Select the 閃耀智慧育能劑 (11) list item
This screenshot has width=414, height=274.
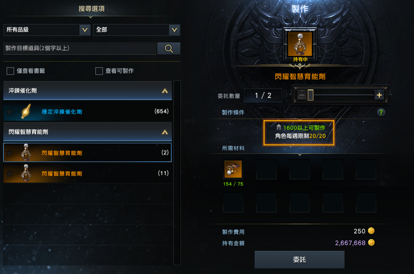coord(88,173)
